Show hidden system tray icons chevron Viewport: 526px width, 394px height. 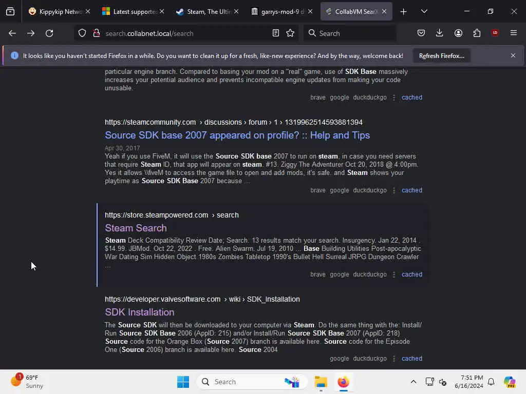(x=414, y=382)
